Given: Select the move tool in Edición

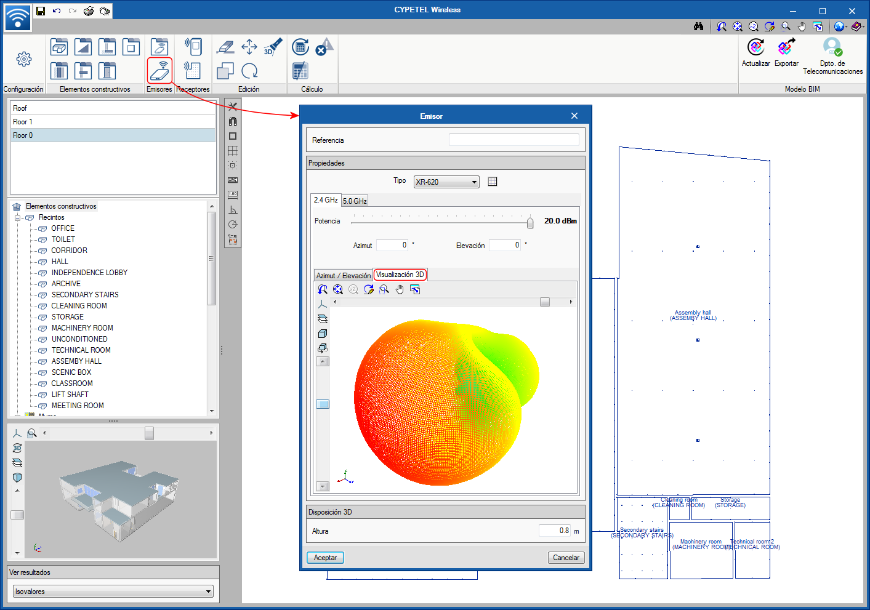Looking at the screenshot, I should coord(249,47).
